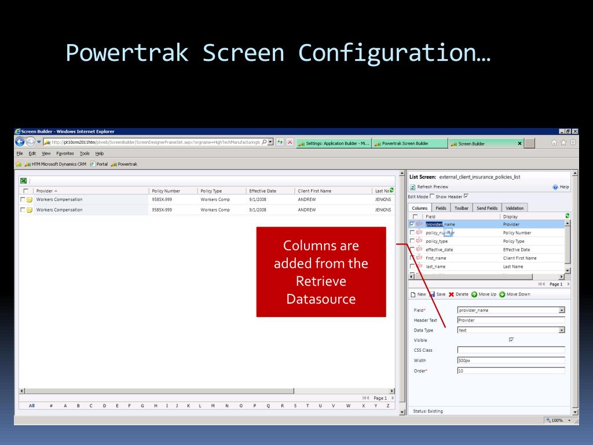Click the address bar search magnifier icon
Viewport: 593px width, 445px height.
(x=264, y=142)
